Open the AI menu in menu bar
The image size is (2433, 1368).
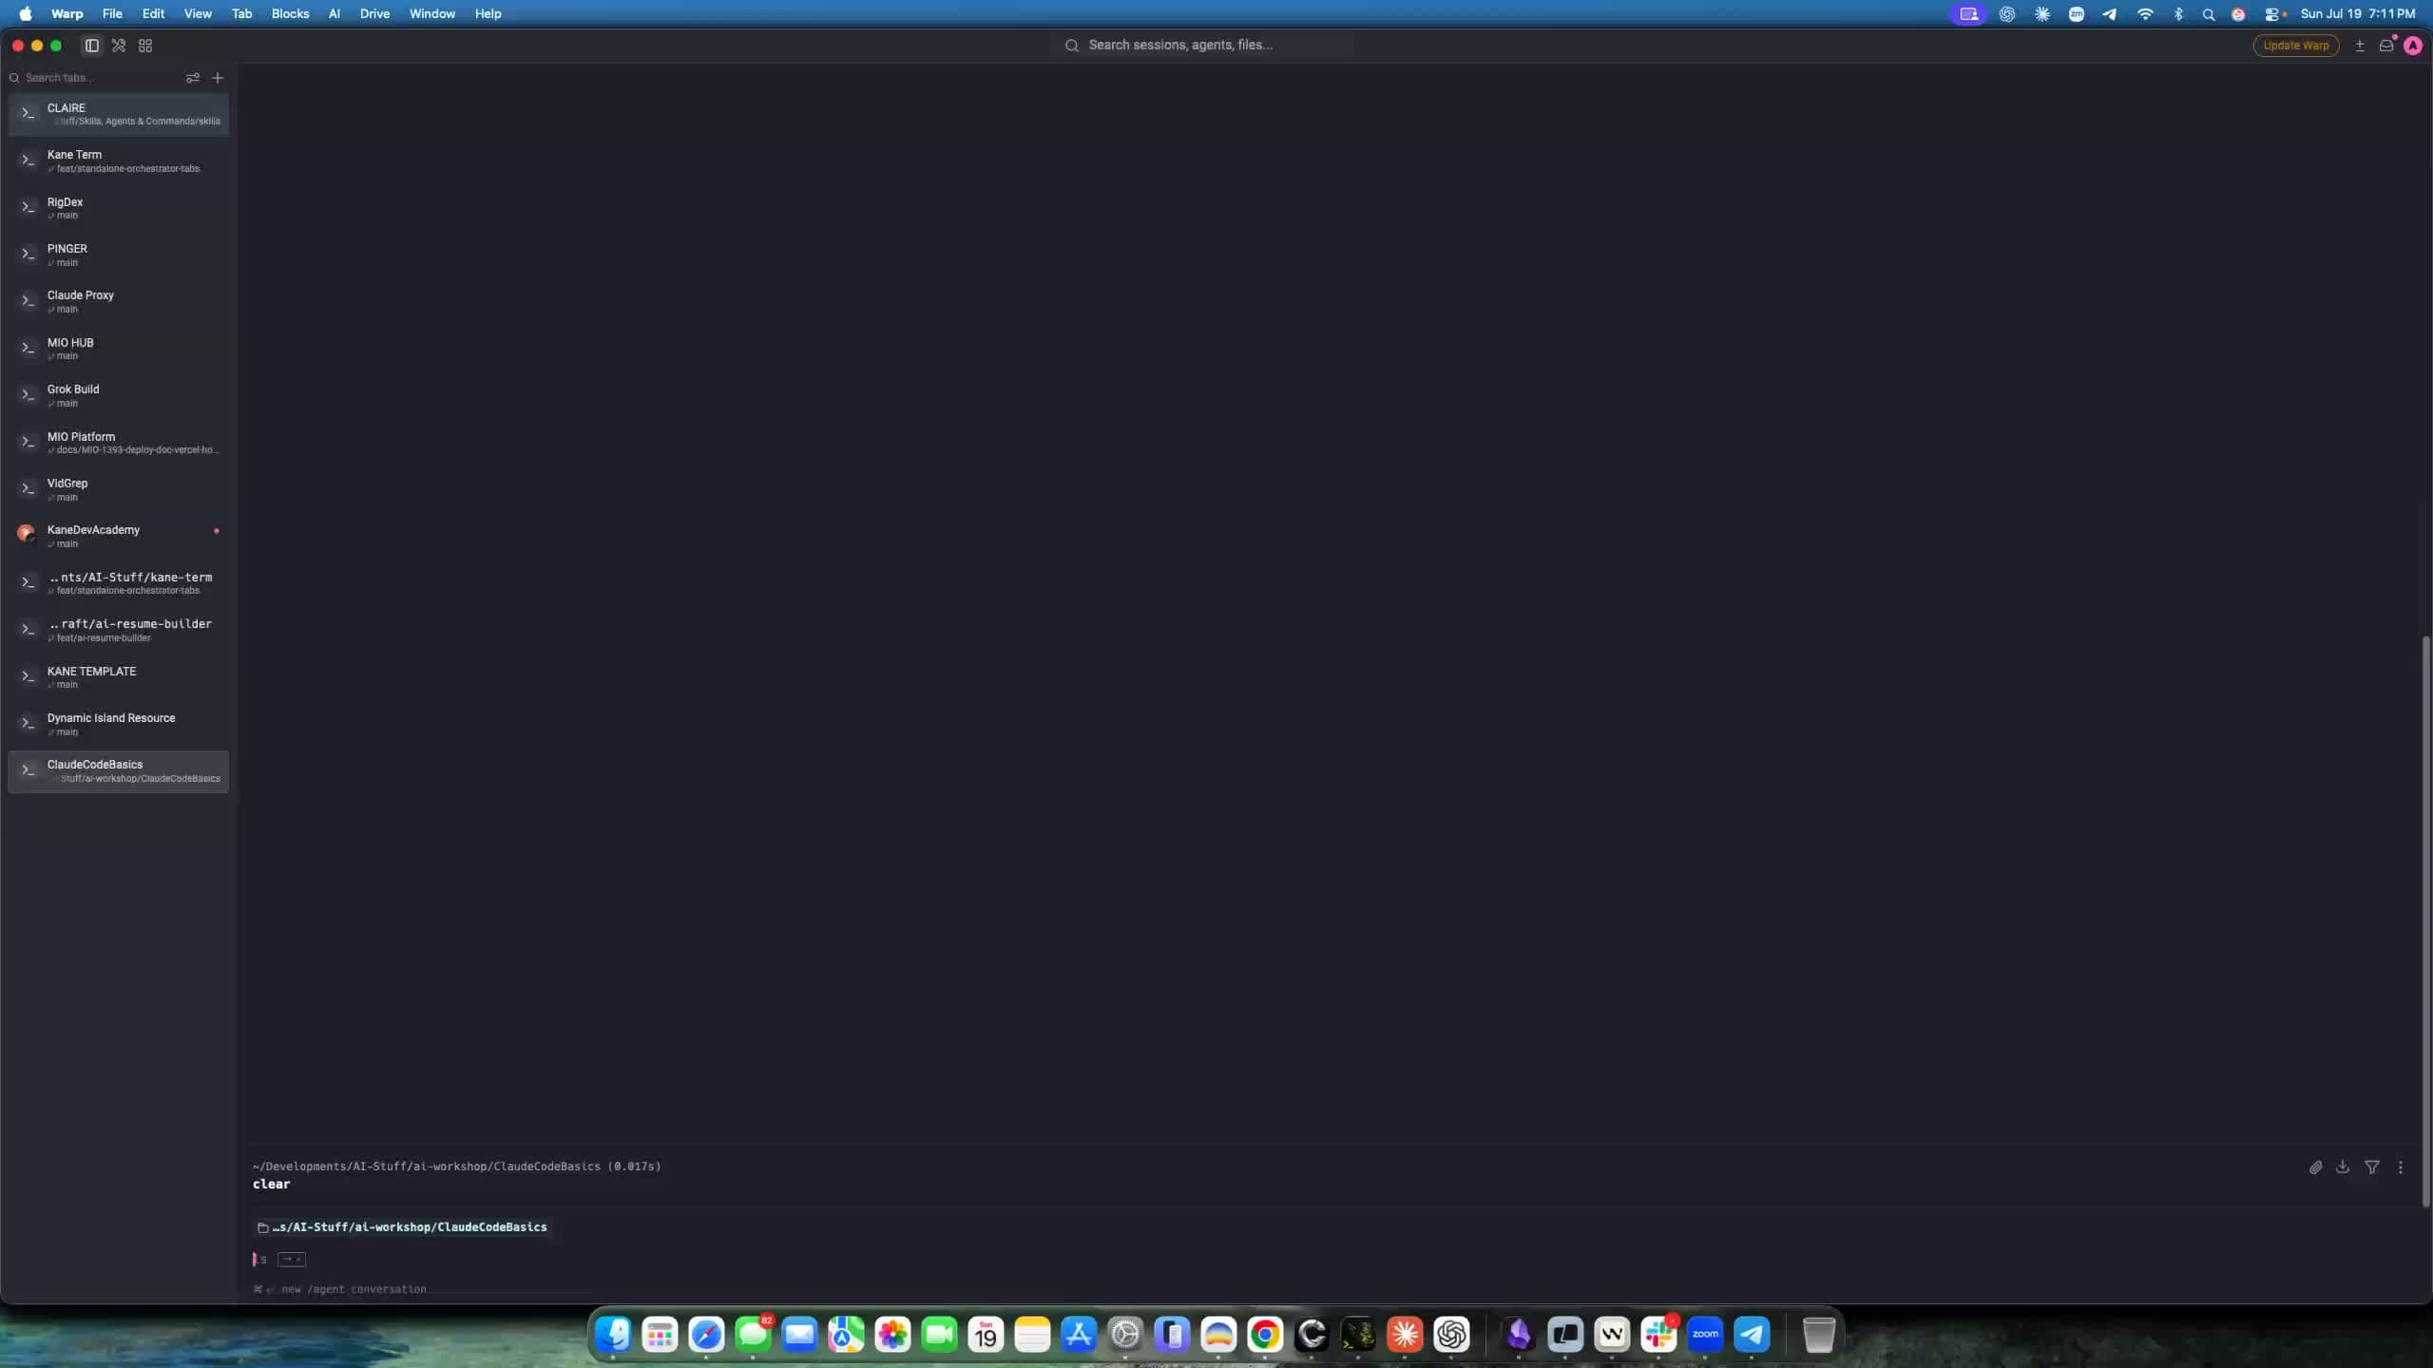335,13
